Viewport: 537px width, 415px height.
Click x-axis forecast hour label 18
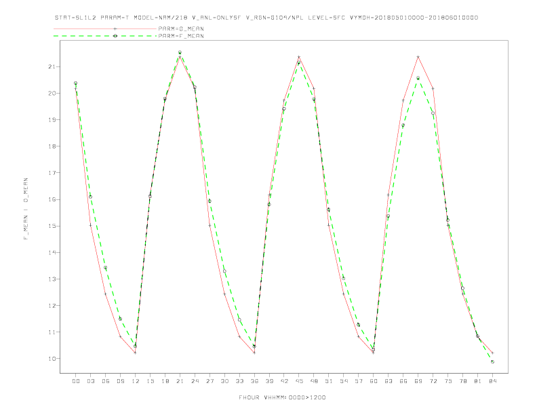pos(165,381)
